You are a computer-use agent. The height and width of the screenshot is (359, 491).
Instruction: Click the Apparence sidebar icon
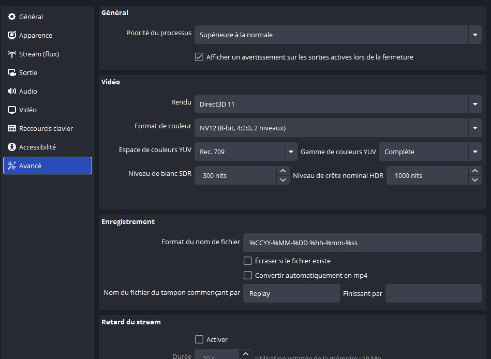(12, 36)
